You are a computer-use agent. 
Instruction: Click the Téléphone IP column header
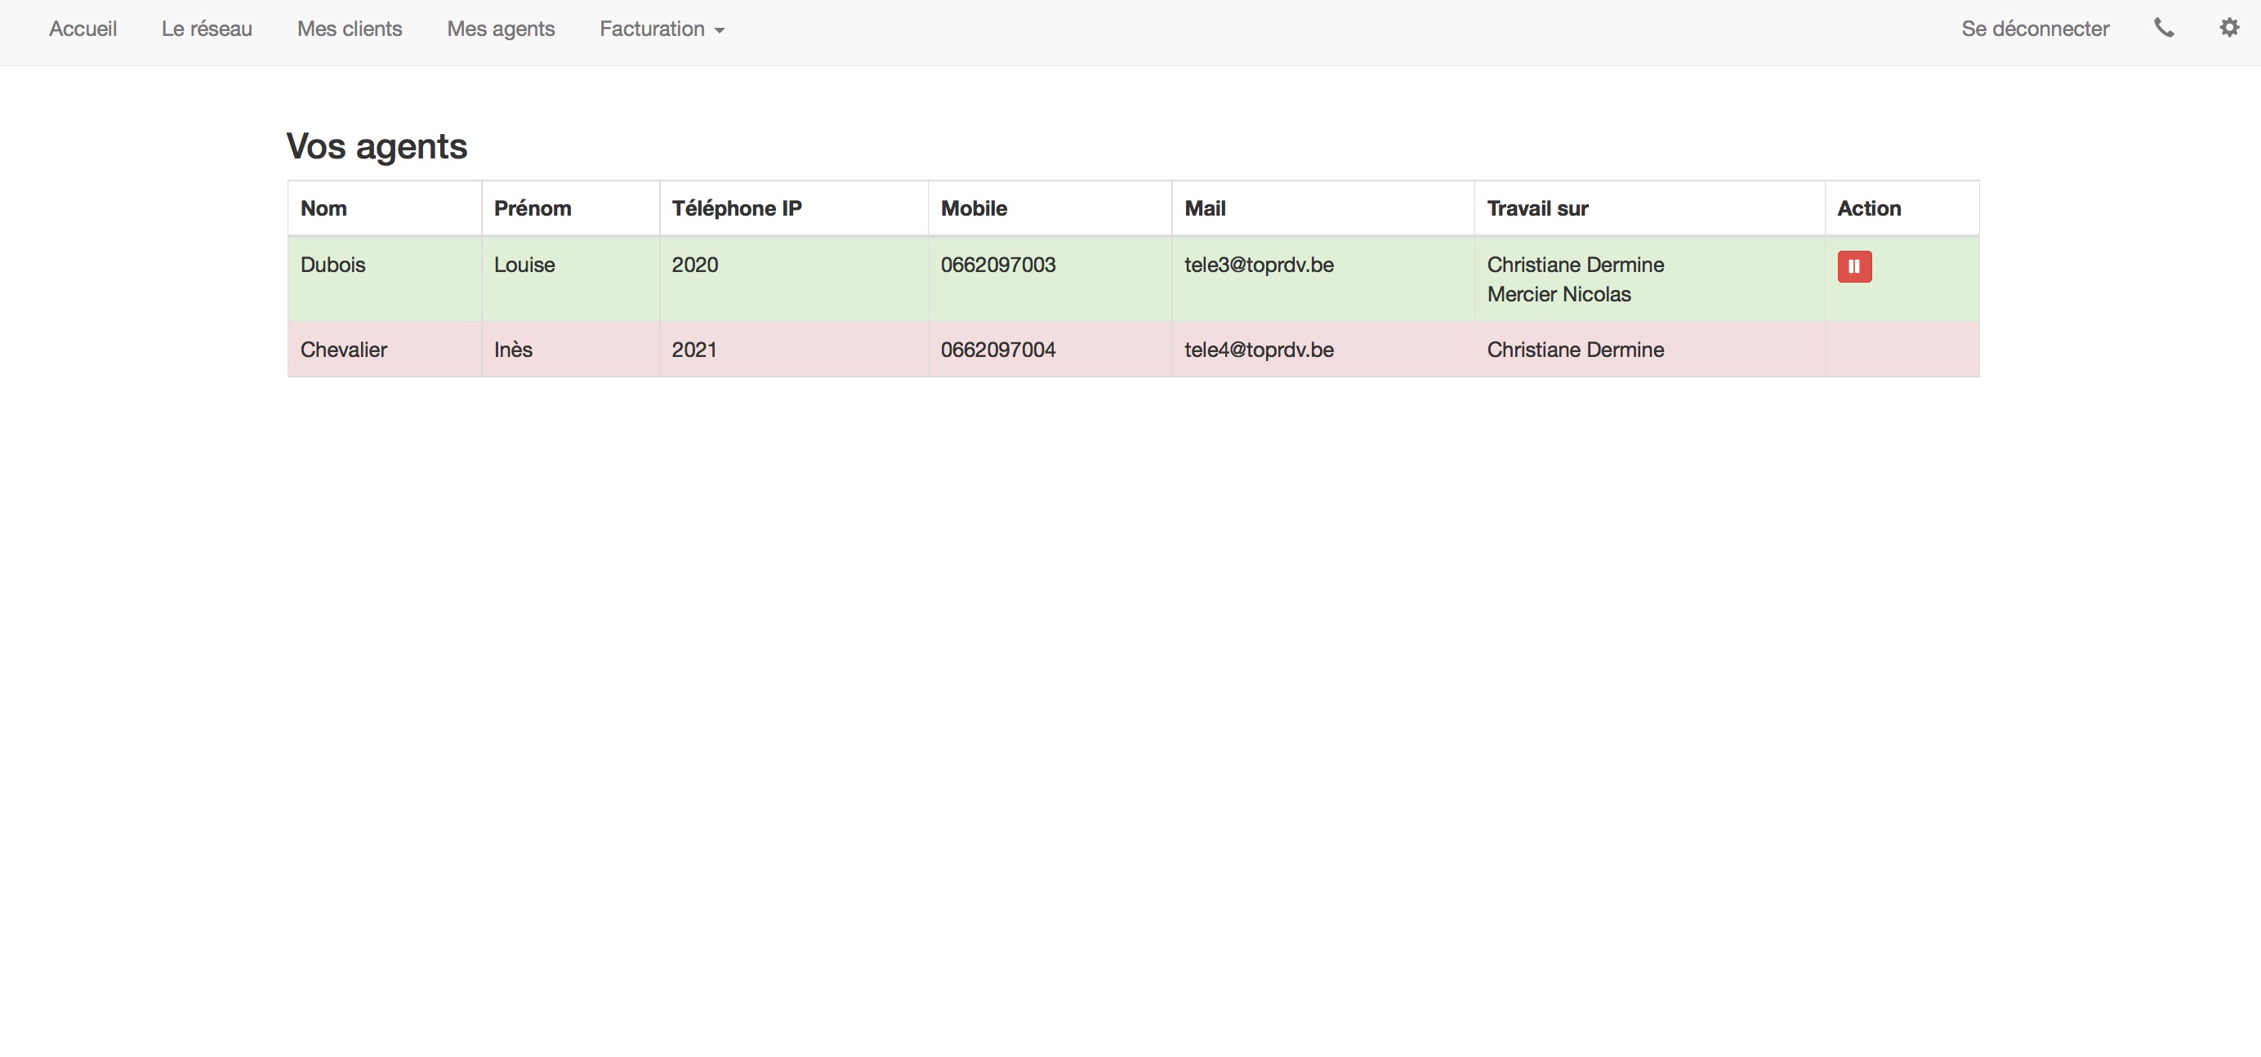[x=793, y=208]
